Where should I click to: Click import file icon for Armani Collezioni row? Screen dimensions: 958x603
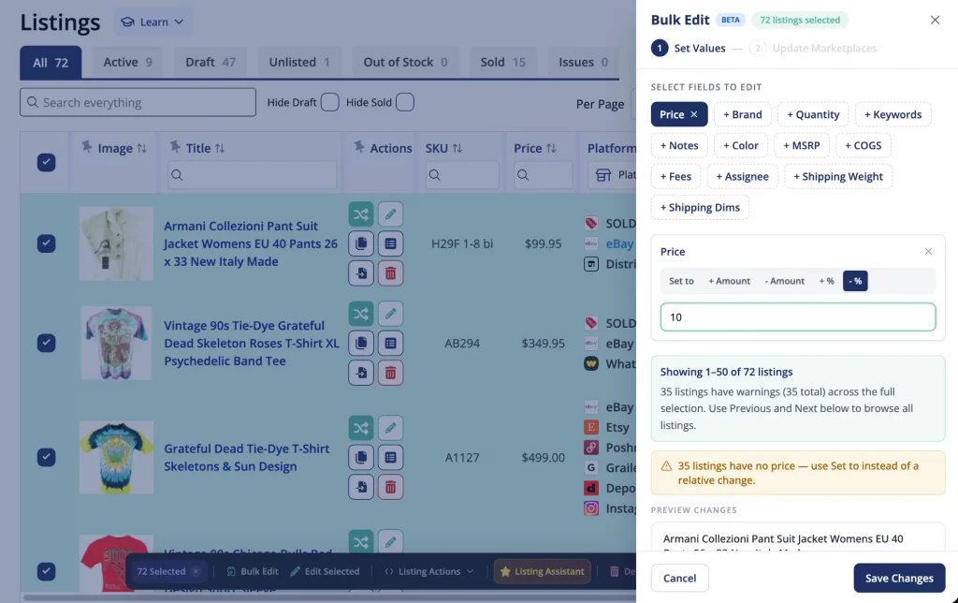click(361, 272)
